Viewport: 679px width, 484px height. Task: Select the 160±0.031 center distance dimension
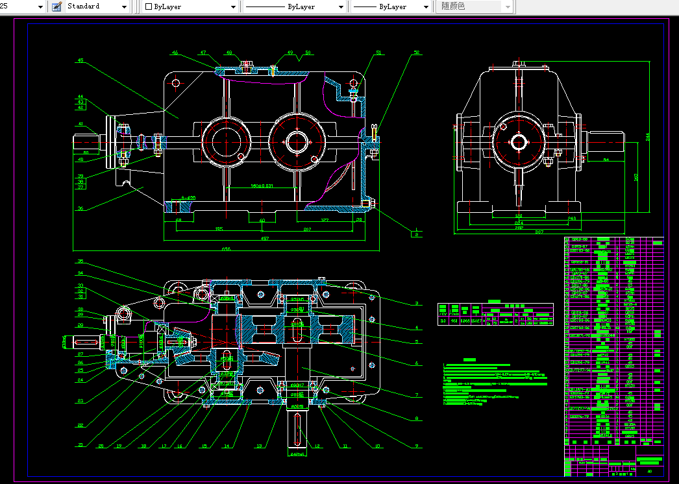[x=262, y=186]
